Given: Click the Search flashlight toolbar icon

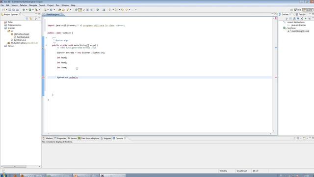Looking at the screenshot, I should point(68,10).
